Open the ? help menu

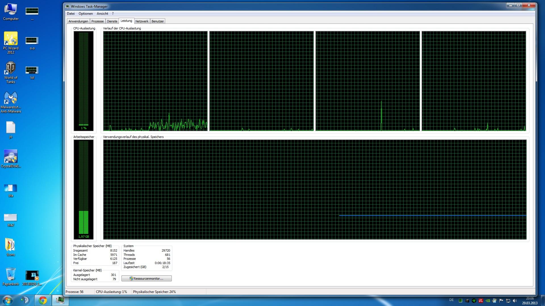click(113, 14)
